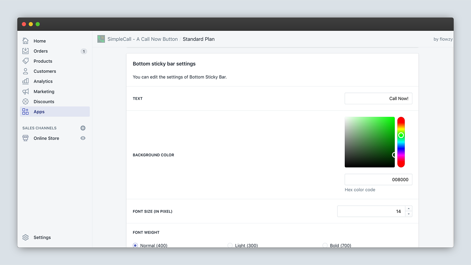Screen dimensions: 471x265
Task: Increment font size using the up stepper arrow
Action: pos(409,209)
